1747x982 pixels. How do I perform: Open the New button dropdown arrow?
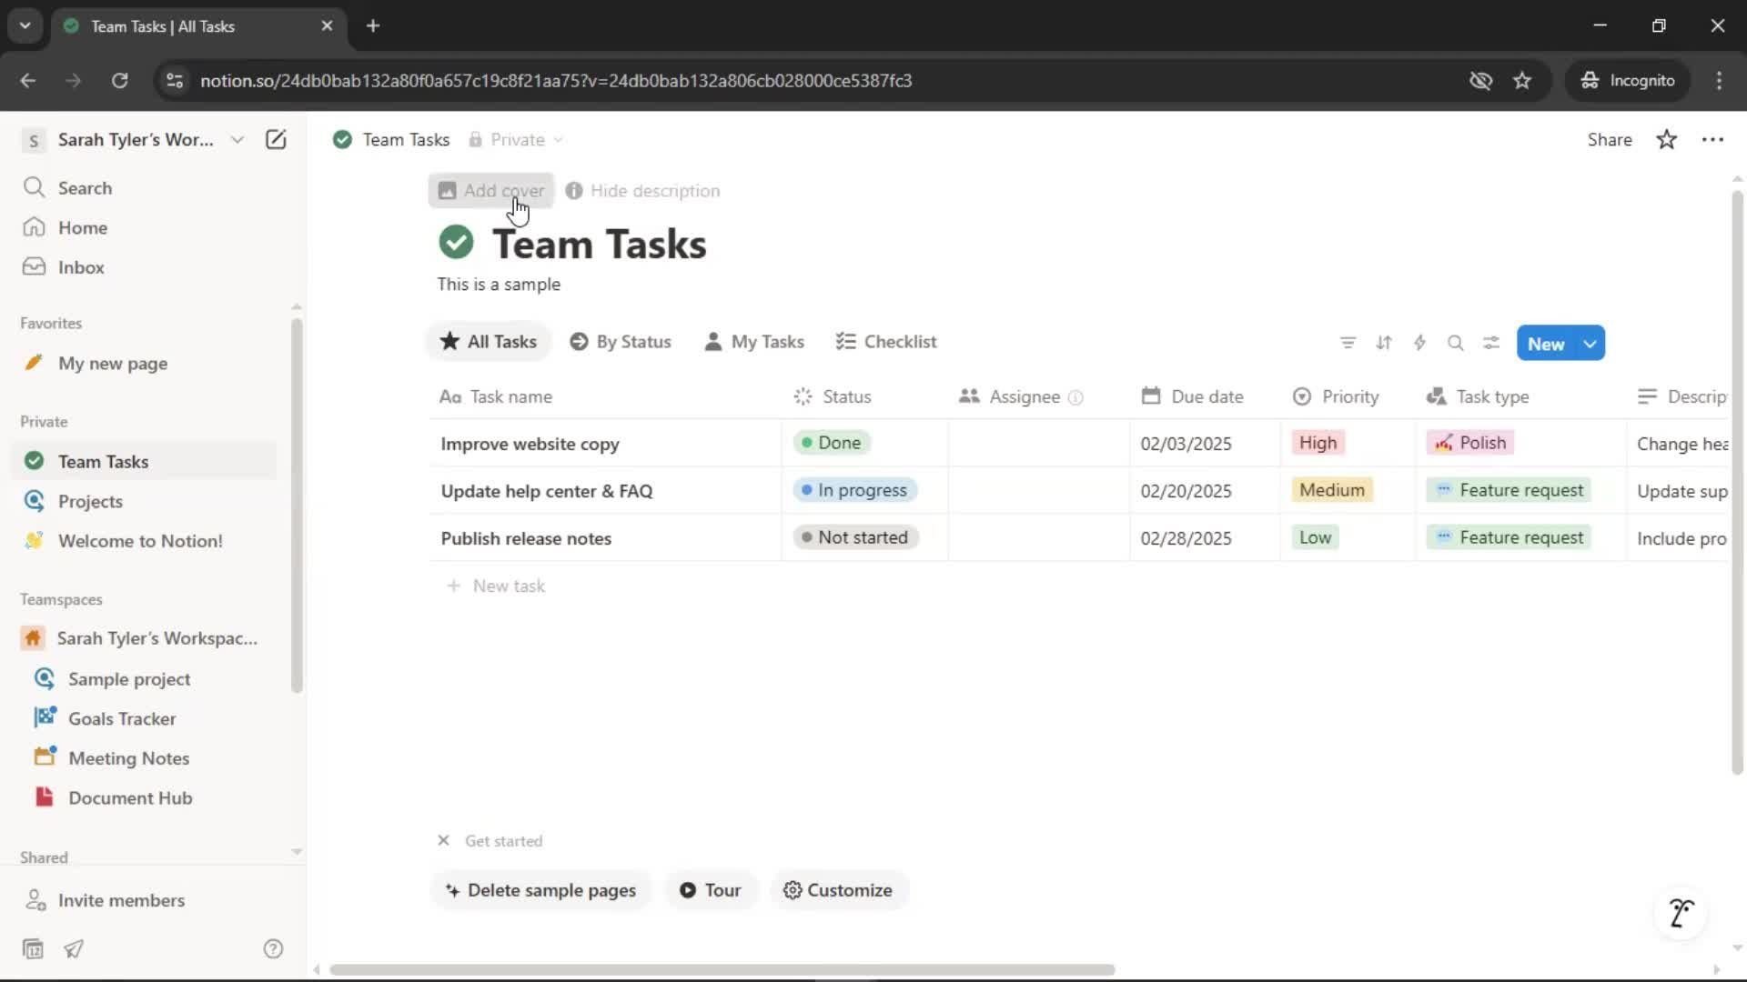[1590, 344]
